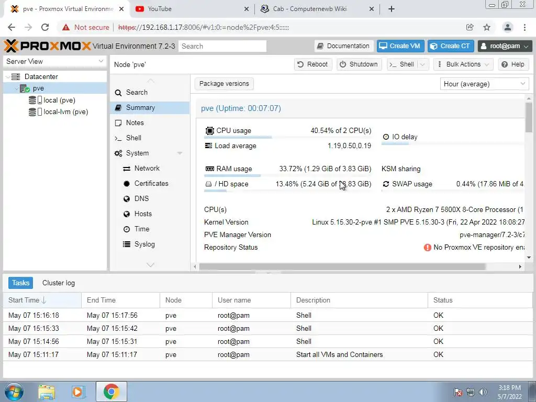Open Documentation button
The width and height of the screenshot is (536, 402).
pos(343,46)
